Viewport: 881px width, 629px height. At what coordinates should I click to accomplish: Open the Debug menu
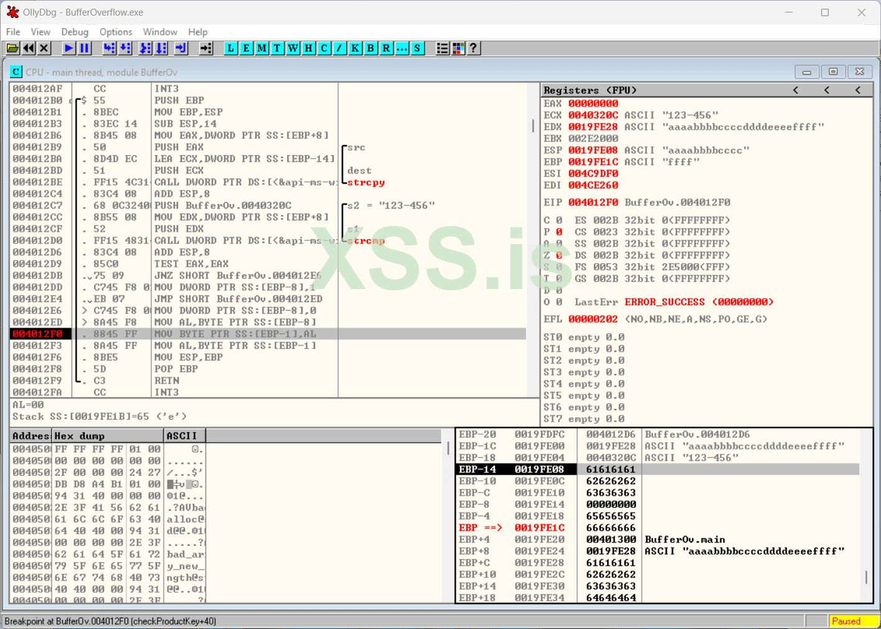[75, 32]
